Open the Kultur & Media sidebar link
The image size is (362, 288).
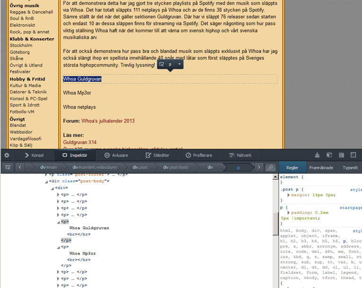click(x=26, y=85)
